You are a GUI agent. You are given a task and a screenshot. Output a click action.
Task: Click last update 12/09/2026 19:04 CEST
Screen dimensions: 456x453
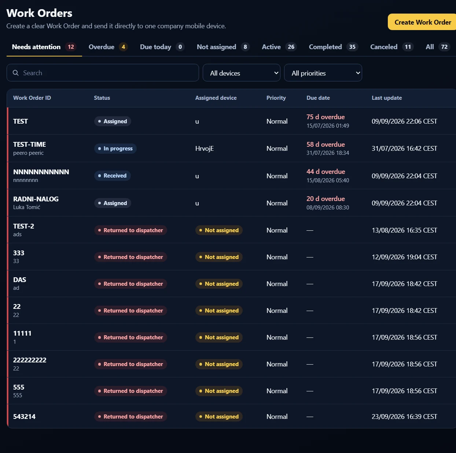point(404,257)
